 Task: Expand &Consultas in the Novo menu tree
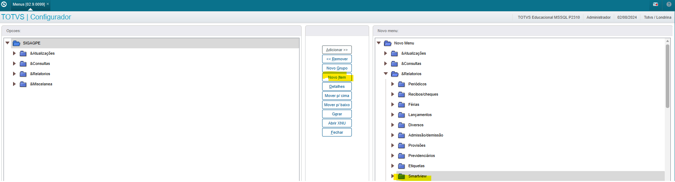point(385,63)
